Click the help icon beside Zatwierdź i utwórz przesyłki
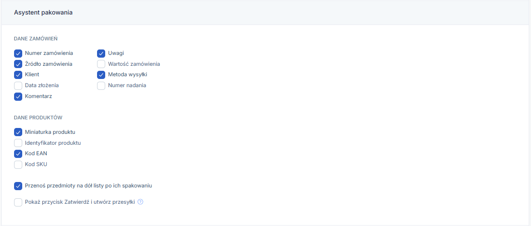The image size is (531, 226). click(140, 202)
